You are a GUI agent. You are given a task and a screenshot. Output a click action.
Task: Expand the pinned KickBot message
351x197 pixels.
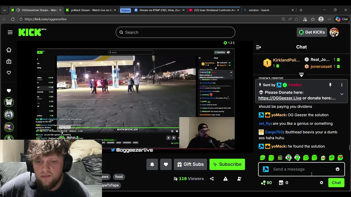342,94
